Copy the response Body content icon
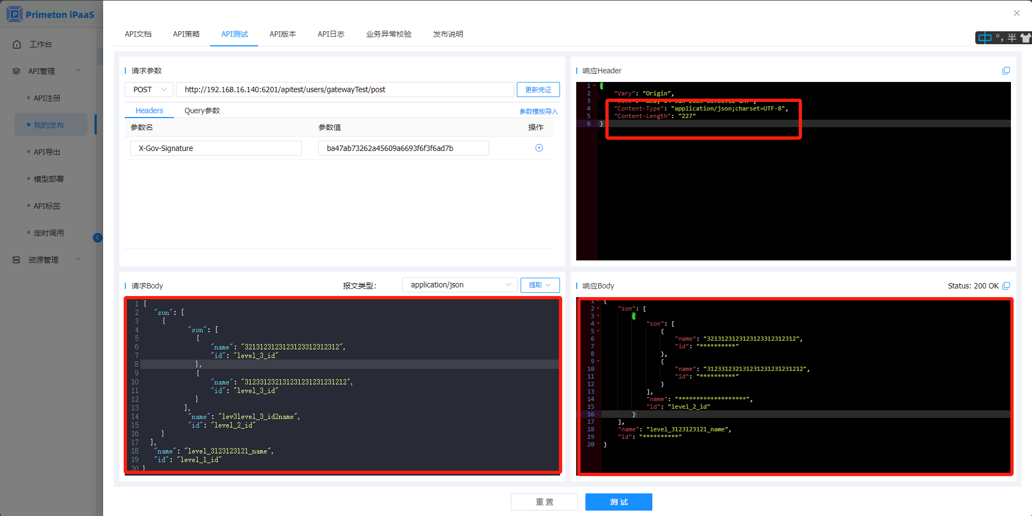 point(1006,286)
